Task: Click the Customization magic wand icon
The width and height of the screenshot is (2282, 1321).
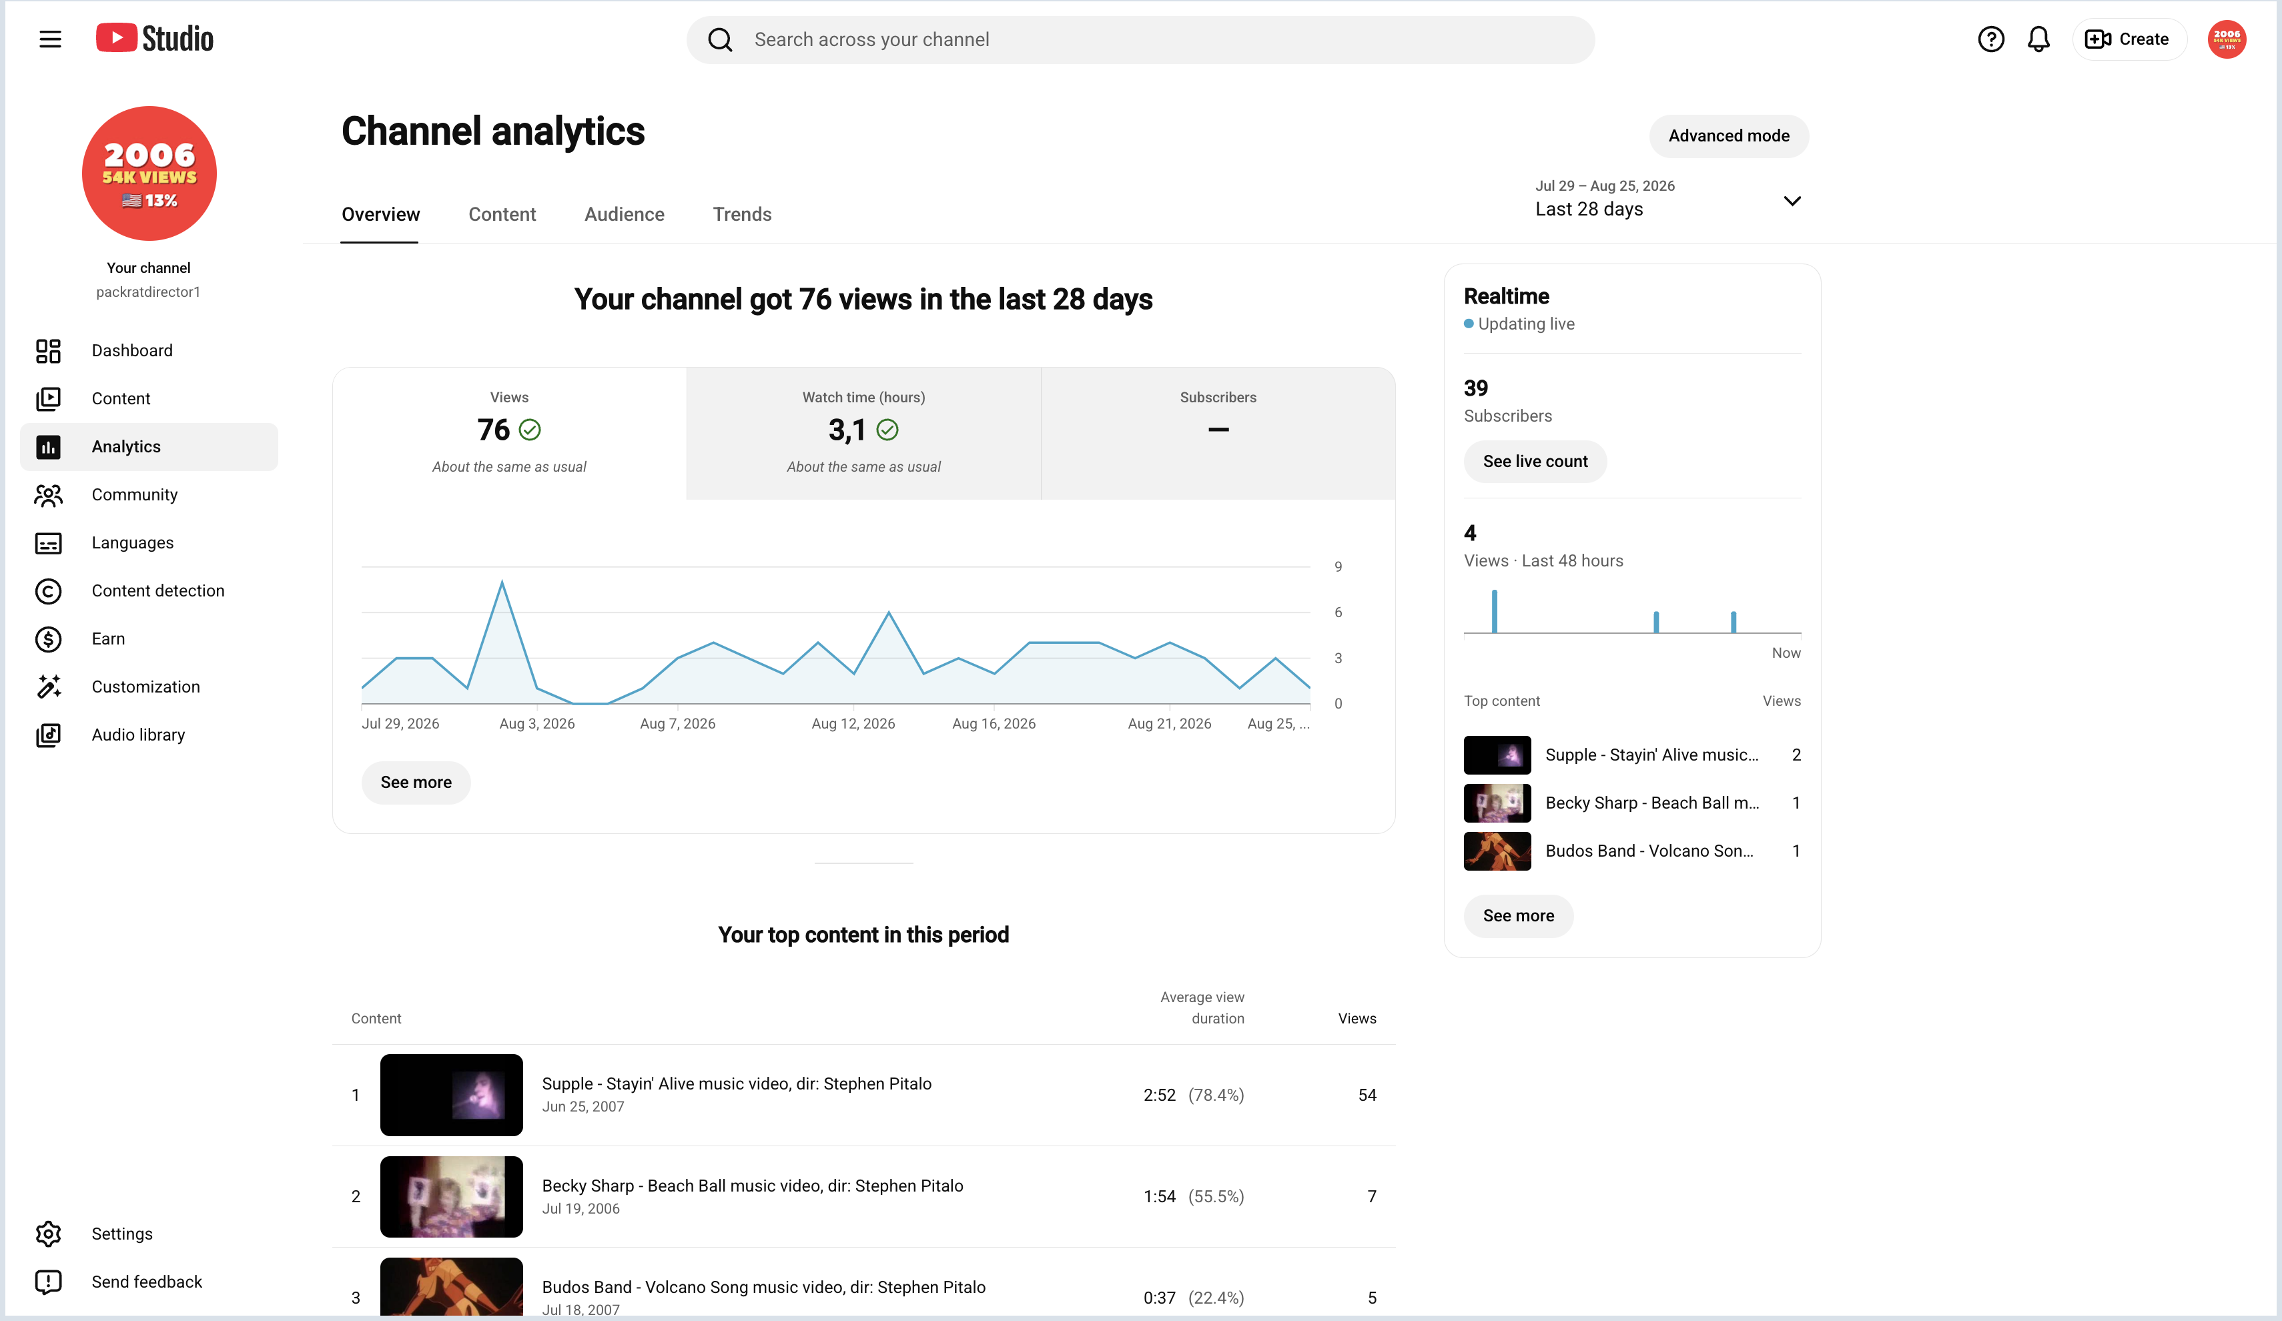Action: pyautogui.click(x=48, y=687)
